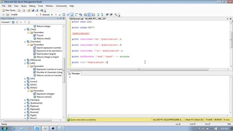Click the Cancel Executing Query stop icon
This screenshot has height=131, width=233.
click(56, 15)
